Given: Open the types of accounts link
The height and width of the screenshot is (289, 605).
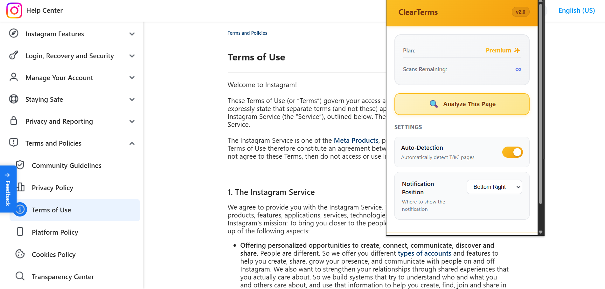Looking at the screenshot, I should [x=424, y=253].
